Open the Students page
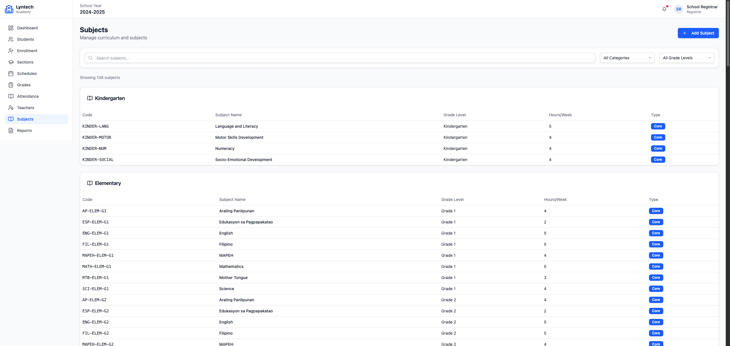The image size is (730, 346). pos(36,39)
